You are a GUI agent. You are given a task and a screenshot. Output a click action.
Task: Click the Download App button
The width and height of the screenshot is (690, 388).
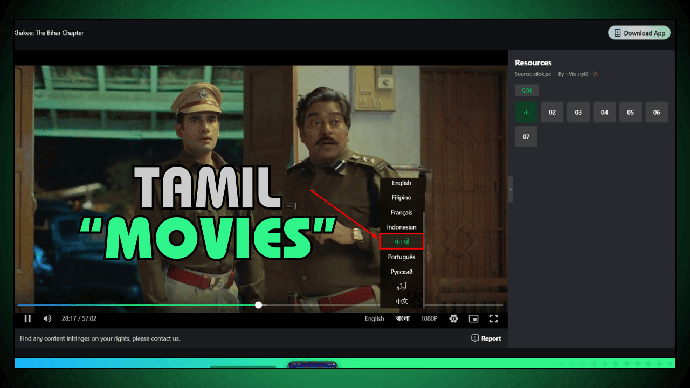(x=639, y=33)
